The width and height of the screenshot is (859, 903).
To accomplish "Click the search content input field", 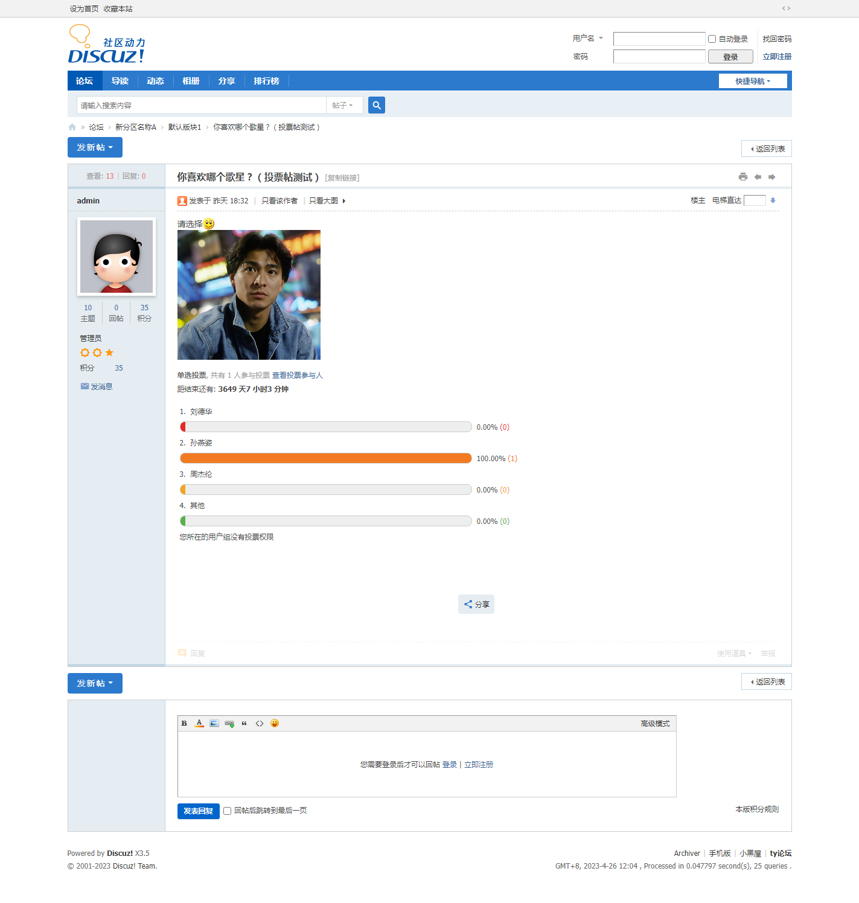I will 202,105.
